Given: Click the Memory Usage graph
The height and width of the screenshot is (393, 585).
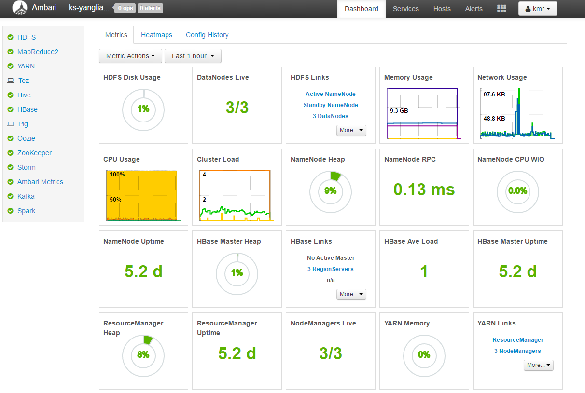Looking at the screenshot, I should pyautogui.click(x=422, y=114).
